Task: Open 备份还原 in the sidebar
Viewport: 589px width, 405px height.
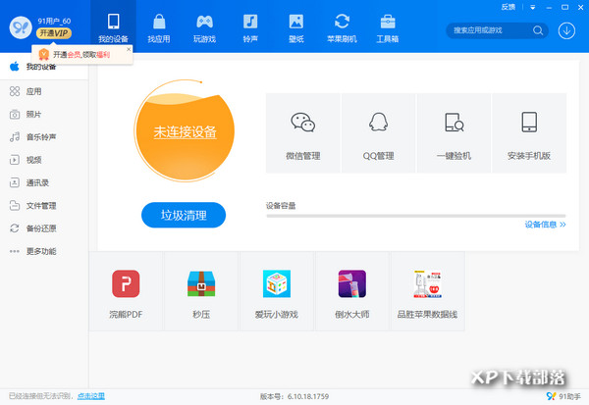Action: (44, 228)
